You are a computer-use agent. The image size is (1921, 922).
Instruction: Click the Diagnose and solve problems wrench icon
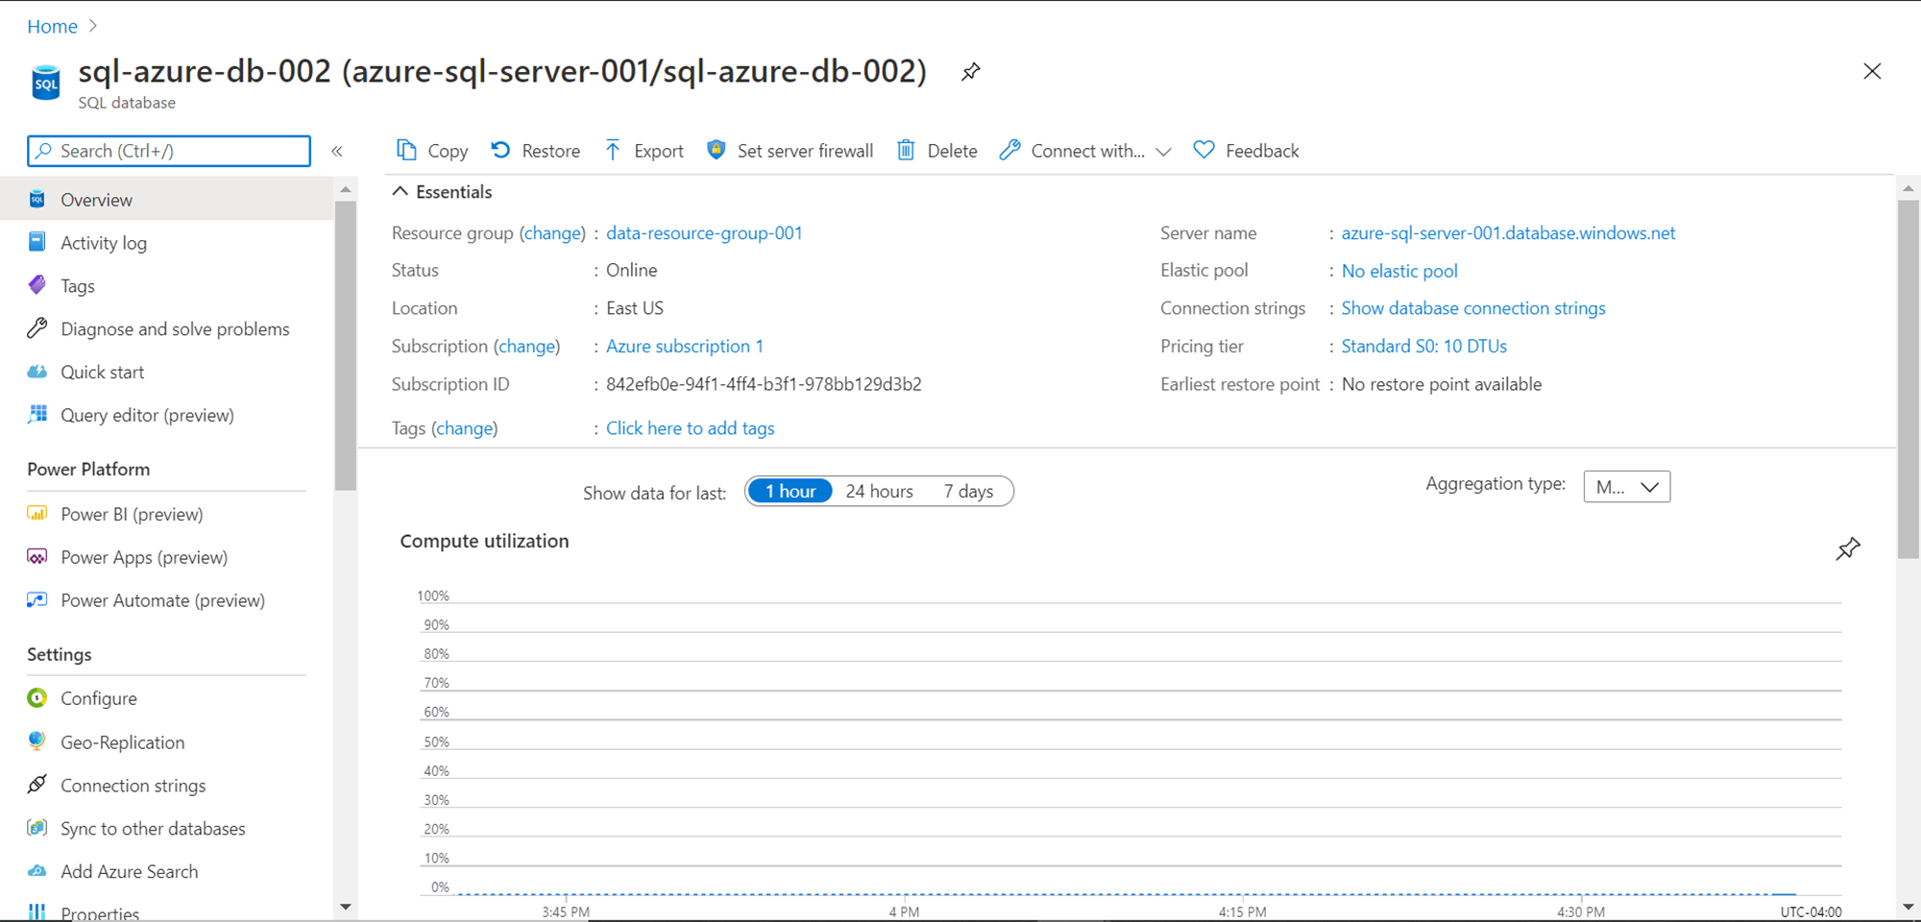tap(37, 328)
